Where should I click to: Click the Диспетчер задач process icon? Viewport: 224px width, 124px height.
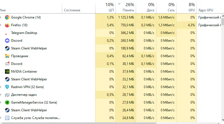point(7,95)
